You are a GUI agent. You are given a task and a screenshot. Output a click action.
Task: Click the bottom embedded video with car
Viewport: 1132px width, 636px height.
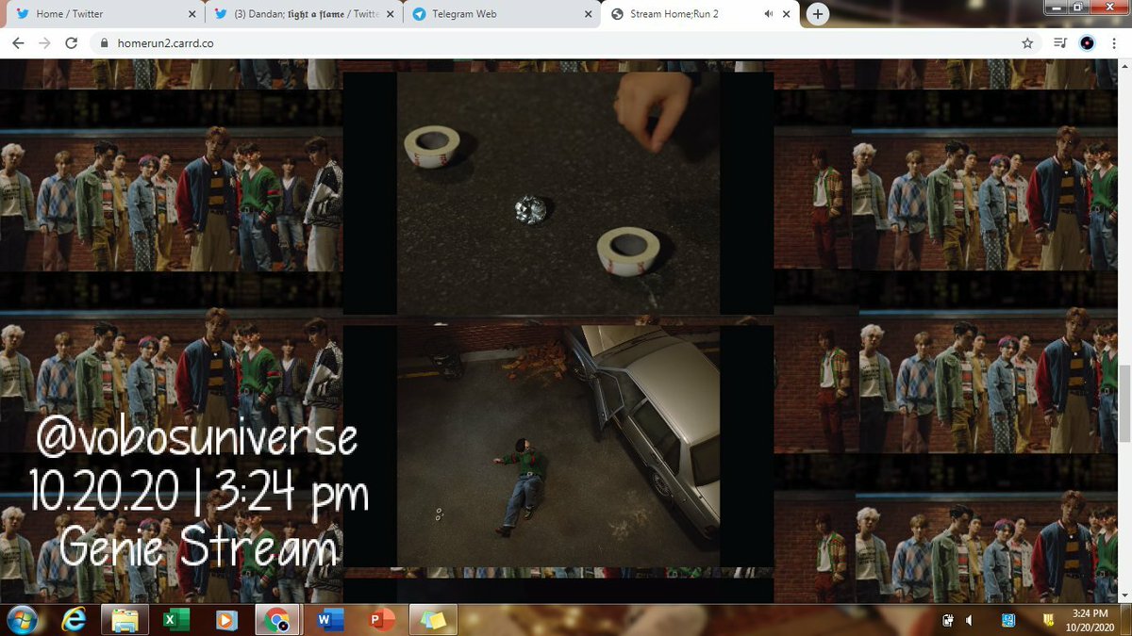(x=558, y=446)
